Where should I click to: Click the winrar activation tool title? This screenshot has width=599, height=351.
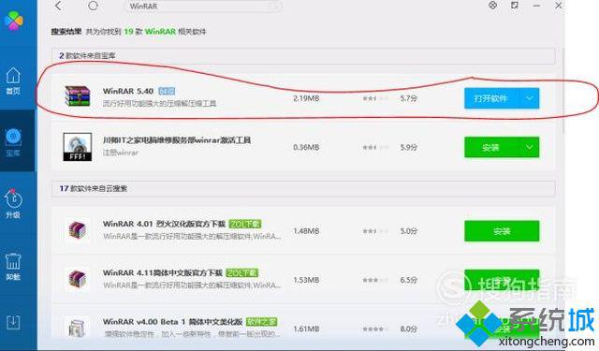point(177,140)
